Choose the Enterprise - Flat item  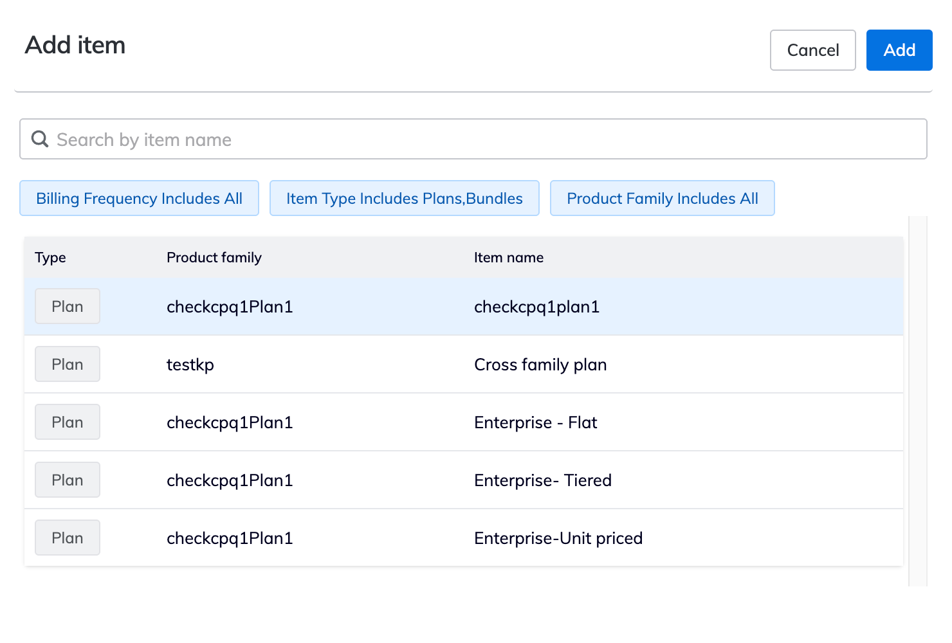coord(535,422)
